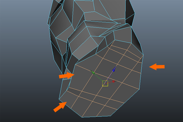Click the green axis arrow handle of manipulator

click(x=93, y=72)
